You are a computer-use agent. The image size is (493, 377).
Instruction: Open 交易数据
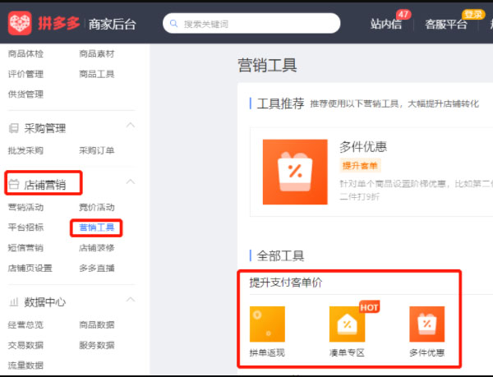(25, 345)
